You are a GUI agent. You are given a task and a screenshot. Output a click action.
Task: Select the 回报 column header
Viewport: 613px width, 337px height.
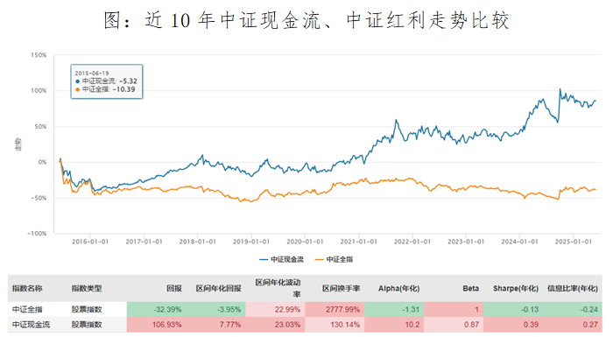click(x=174, y=289)
